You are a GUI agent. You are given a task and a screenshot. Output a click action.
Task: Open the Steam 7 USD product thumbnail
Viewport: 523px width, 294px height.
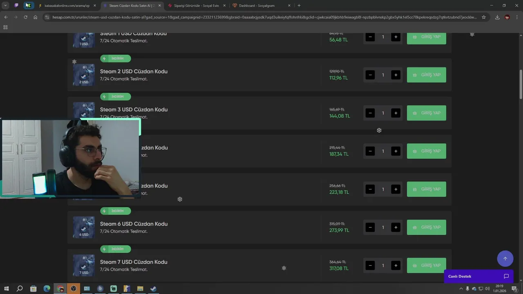pyautogui.click(x=84, y=265)
